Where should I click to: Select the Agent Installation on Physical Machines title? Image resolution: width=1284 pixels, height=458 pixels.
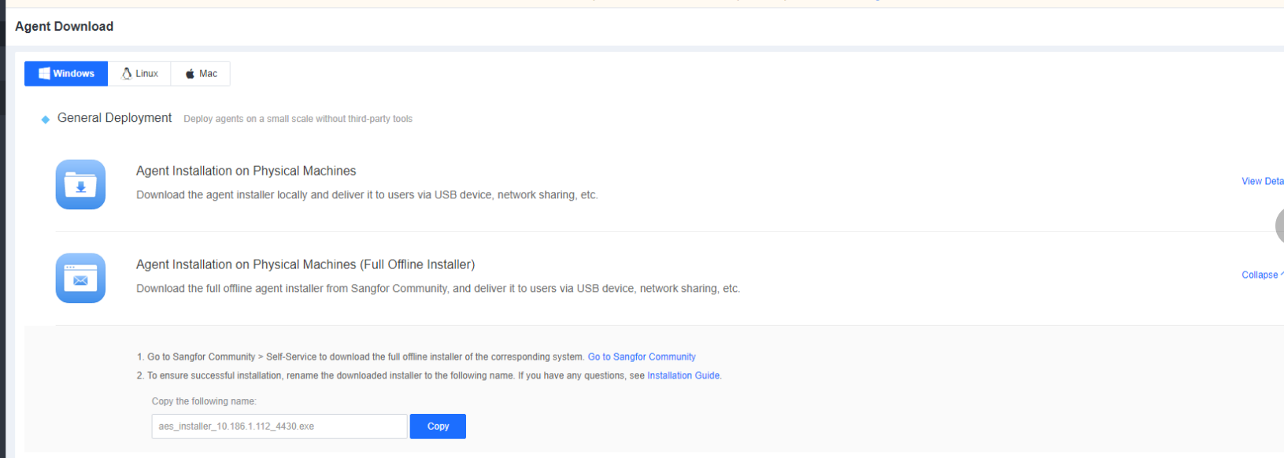coord(246,171)
